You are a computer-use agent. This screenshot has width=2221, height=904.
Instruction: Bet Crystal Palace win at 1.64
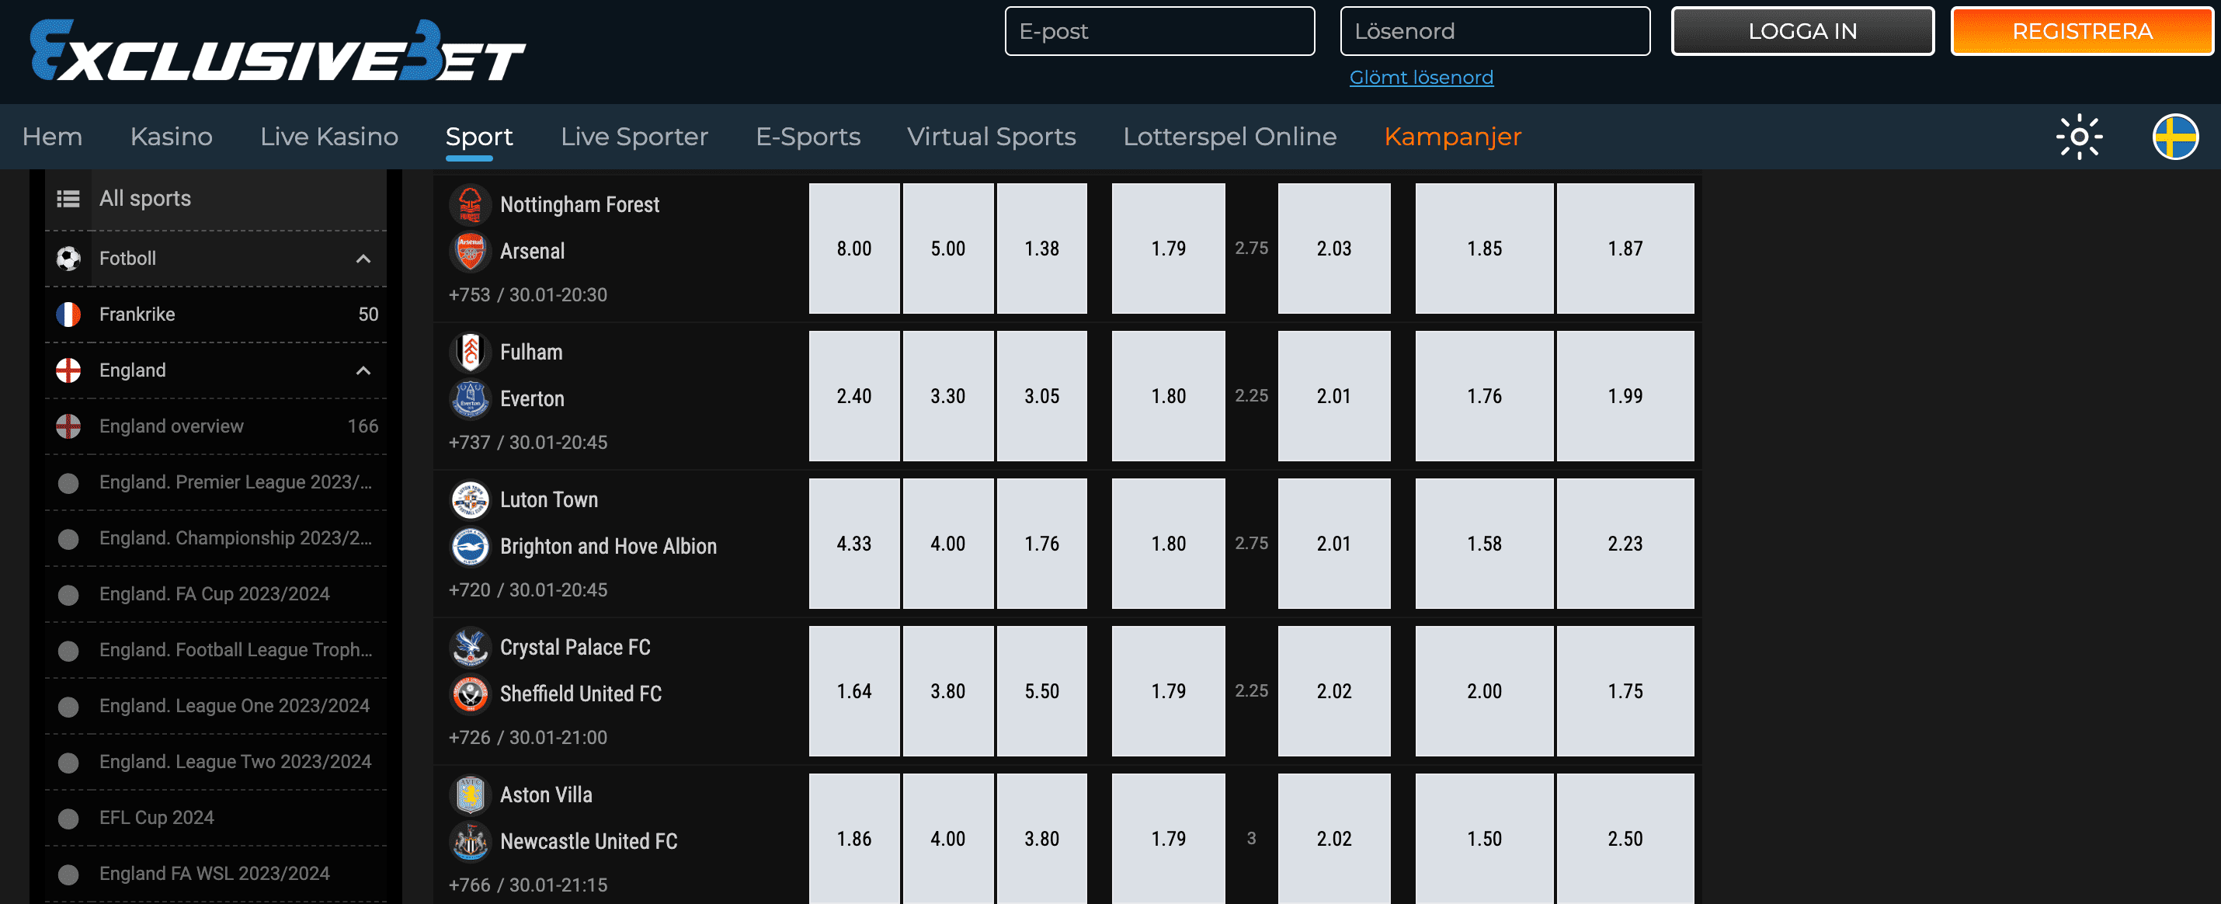tap(853, 691)
